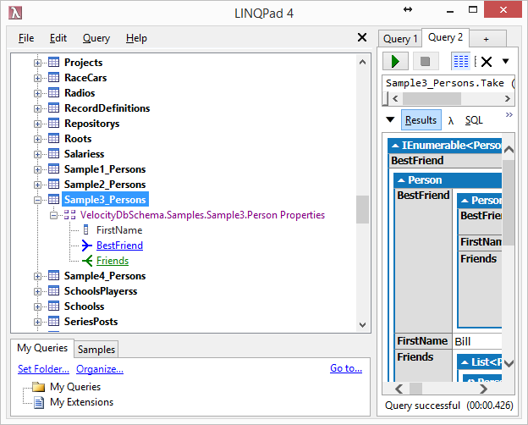Switch to the Query 1 tab

tap(400, 39)
